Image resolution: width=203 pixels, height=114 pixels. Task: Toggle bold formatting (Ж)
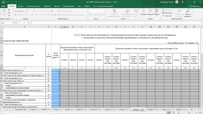15,15
